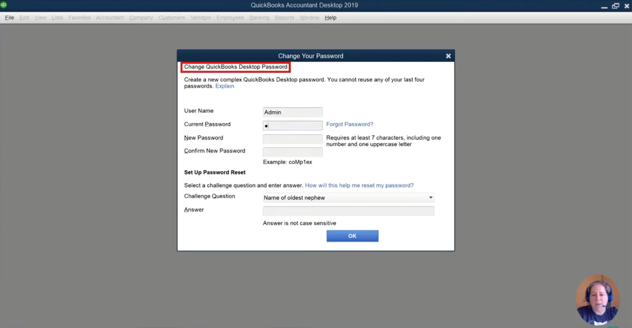Screen dimensions: 632x328
Task: Open 'How will this help me reset my password?'
Action: pyautogui.click(x=359, y=185)
